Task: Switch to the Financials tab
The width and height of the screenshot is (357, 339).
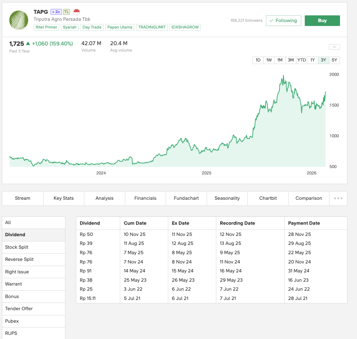Action: [145, 198]
